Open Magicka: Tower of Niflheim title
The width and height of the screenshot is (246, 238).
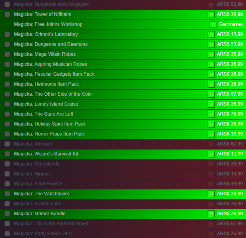pos(42,14)
